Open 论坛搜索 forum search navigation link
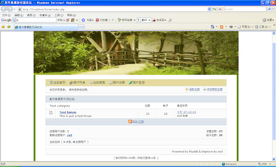 point(99,82)
